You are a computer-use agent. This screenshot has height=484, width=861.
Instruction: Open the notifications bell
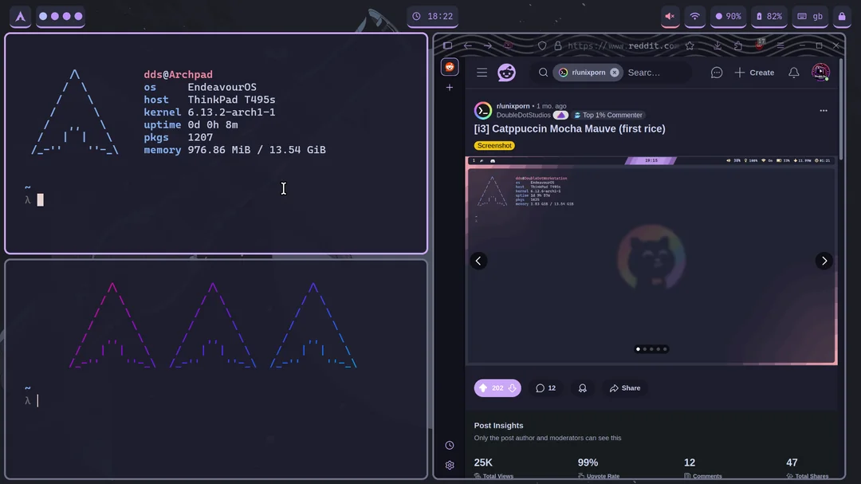tap(793, 73)
